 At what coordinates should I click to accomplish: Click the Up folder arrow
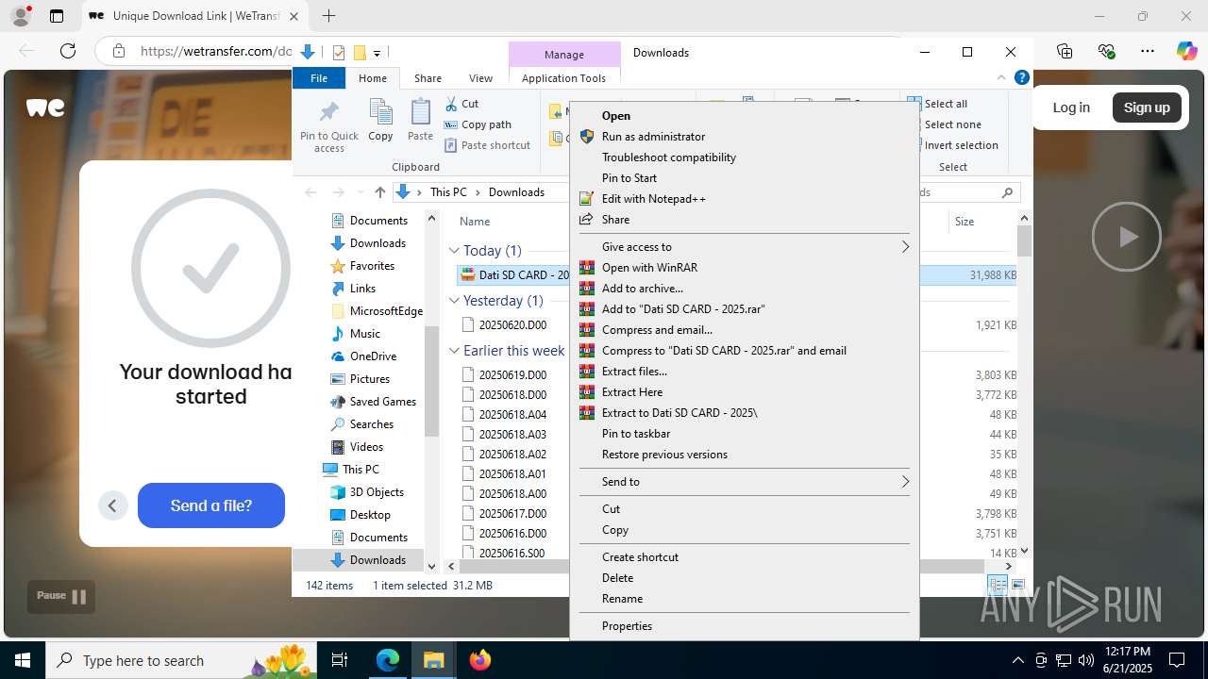[379, 191]
